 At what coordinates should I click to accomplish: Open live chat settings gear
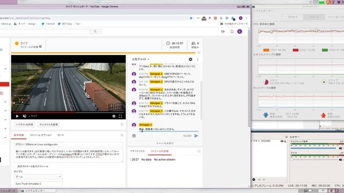(190, 60)
